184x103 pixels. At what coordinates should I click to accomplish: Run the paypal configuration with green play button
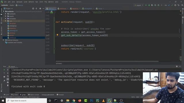(146, 5)
